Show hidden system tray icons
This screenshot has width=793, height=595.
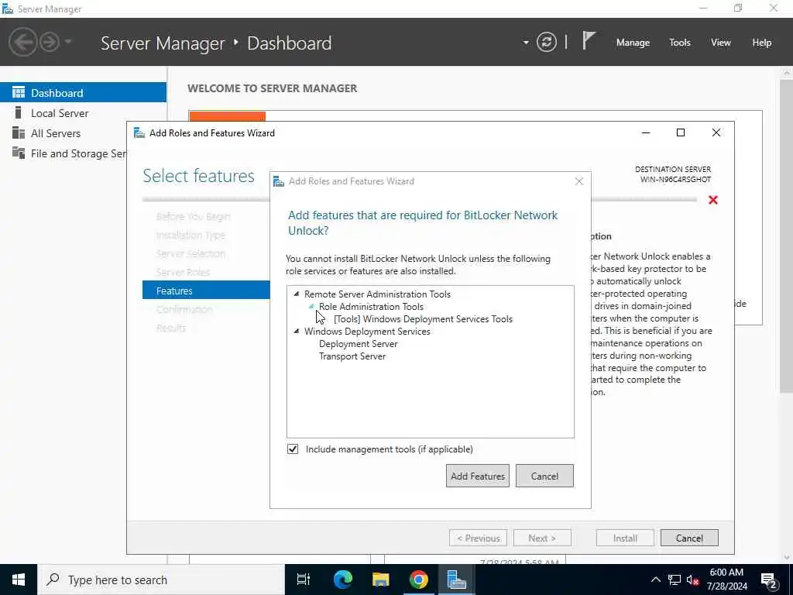coord(655,580)
